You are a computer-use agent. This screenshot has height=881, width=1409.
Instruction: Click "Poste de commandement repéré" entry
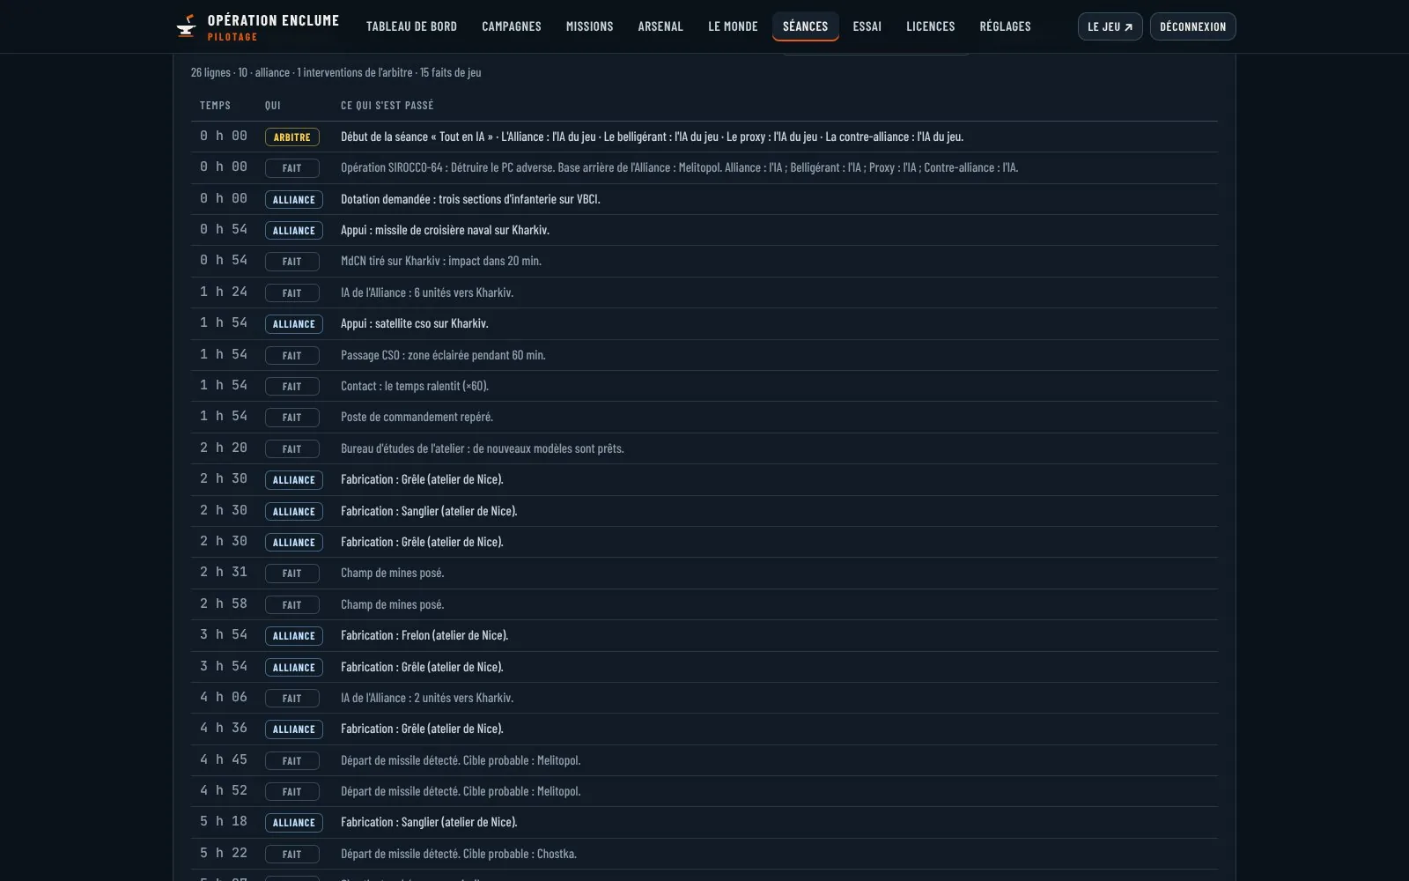(417, 417)
